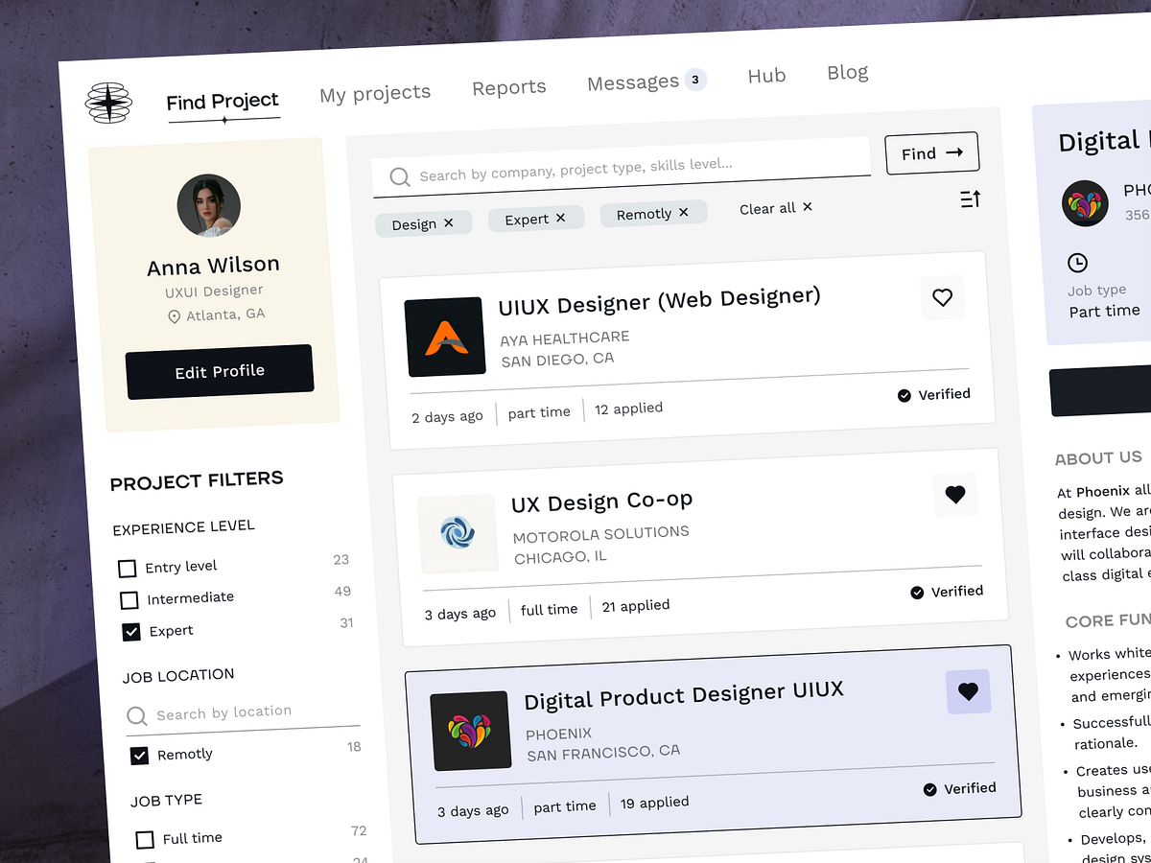This screenshot has width=1151, height=863.
Task: Uncheck the Expert experience filter
Action: coord(130,631)
